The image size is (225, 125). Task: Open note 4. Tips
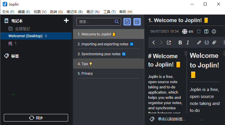coord(109,64)
